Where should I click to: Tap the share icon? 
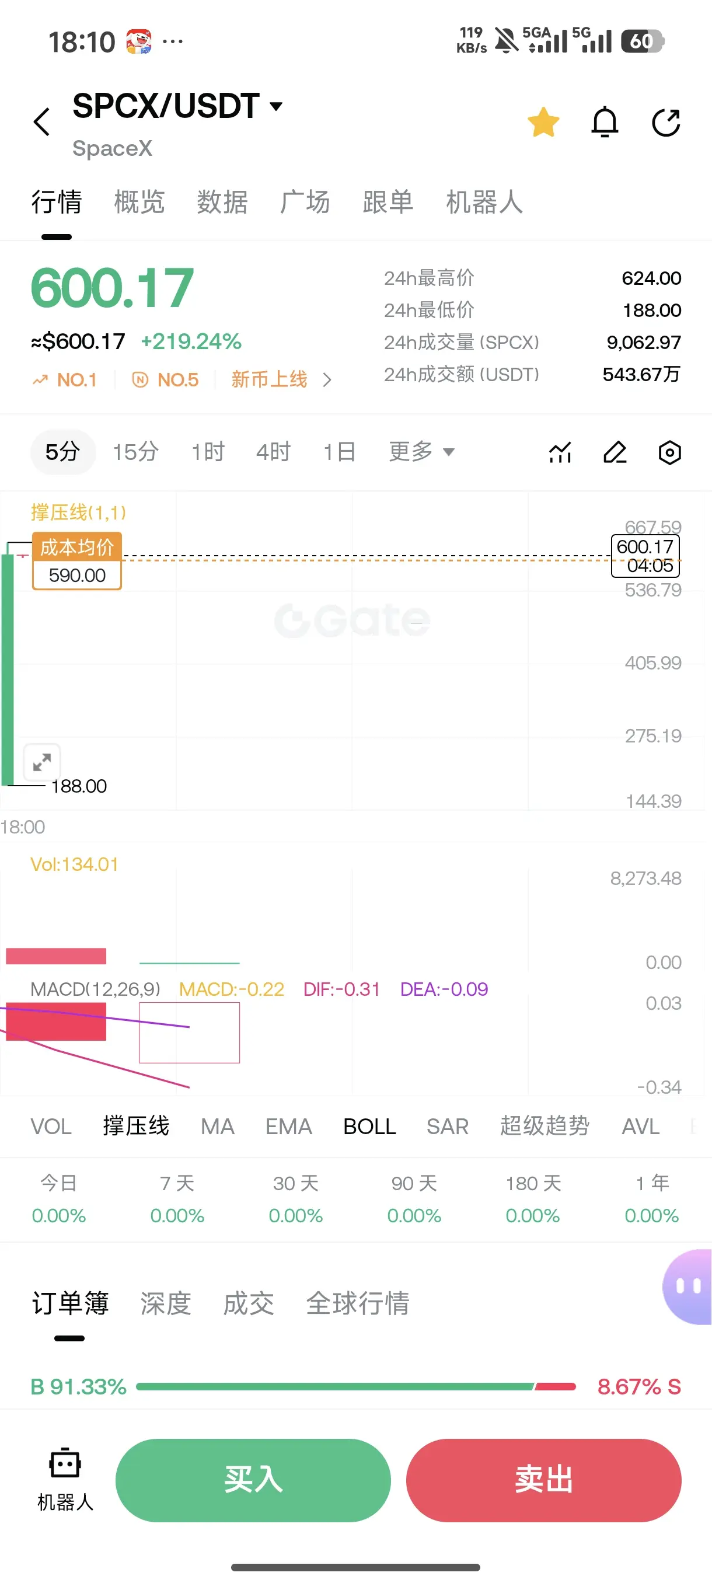pyautogui.click(x=666, y=121)
